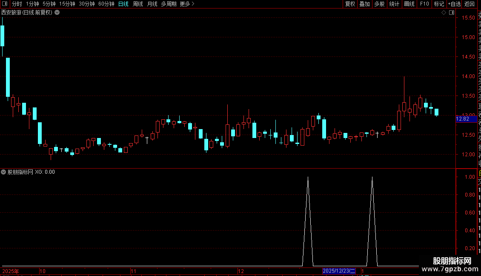Open the 复权 adjustment menu
481x276 pixels.
click(x=350, y=4)
